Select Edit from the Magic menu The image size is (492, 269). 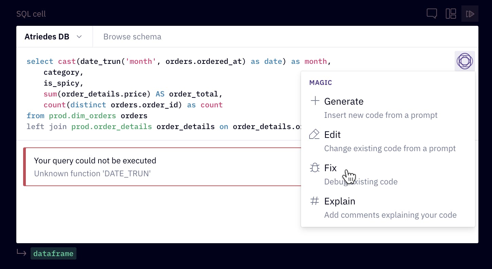(x=332, y=135)
